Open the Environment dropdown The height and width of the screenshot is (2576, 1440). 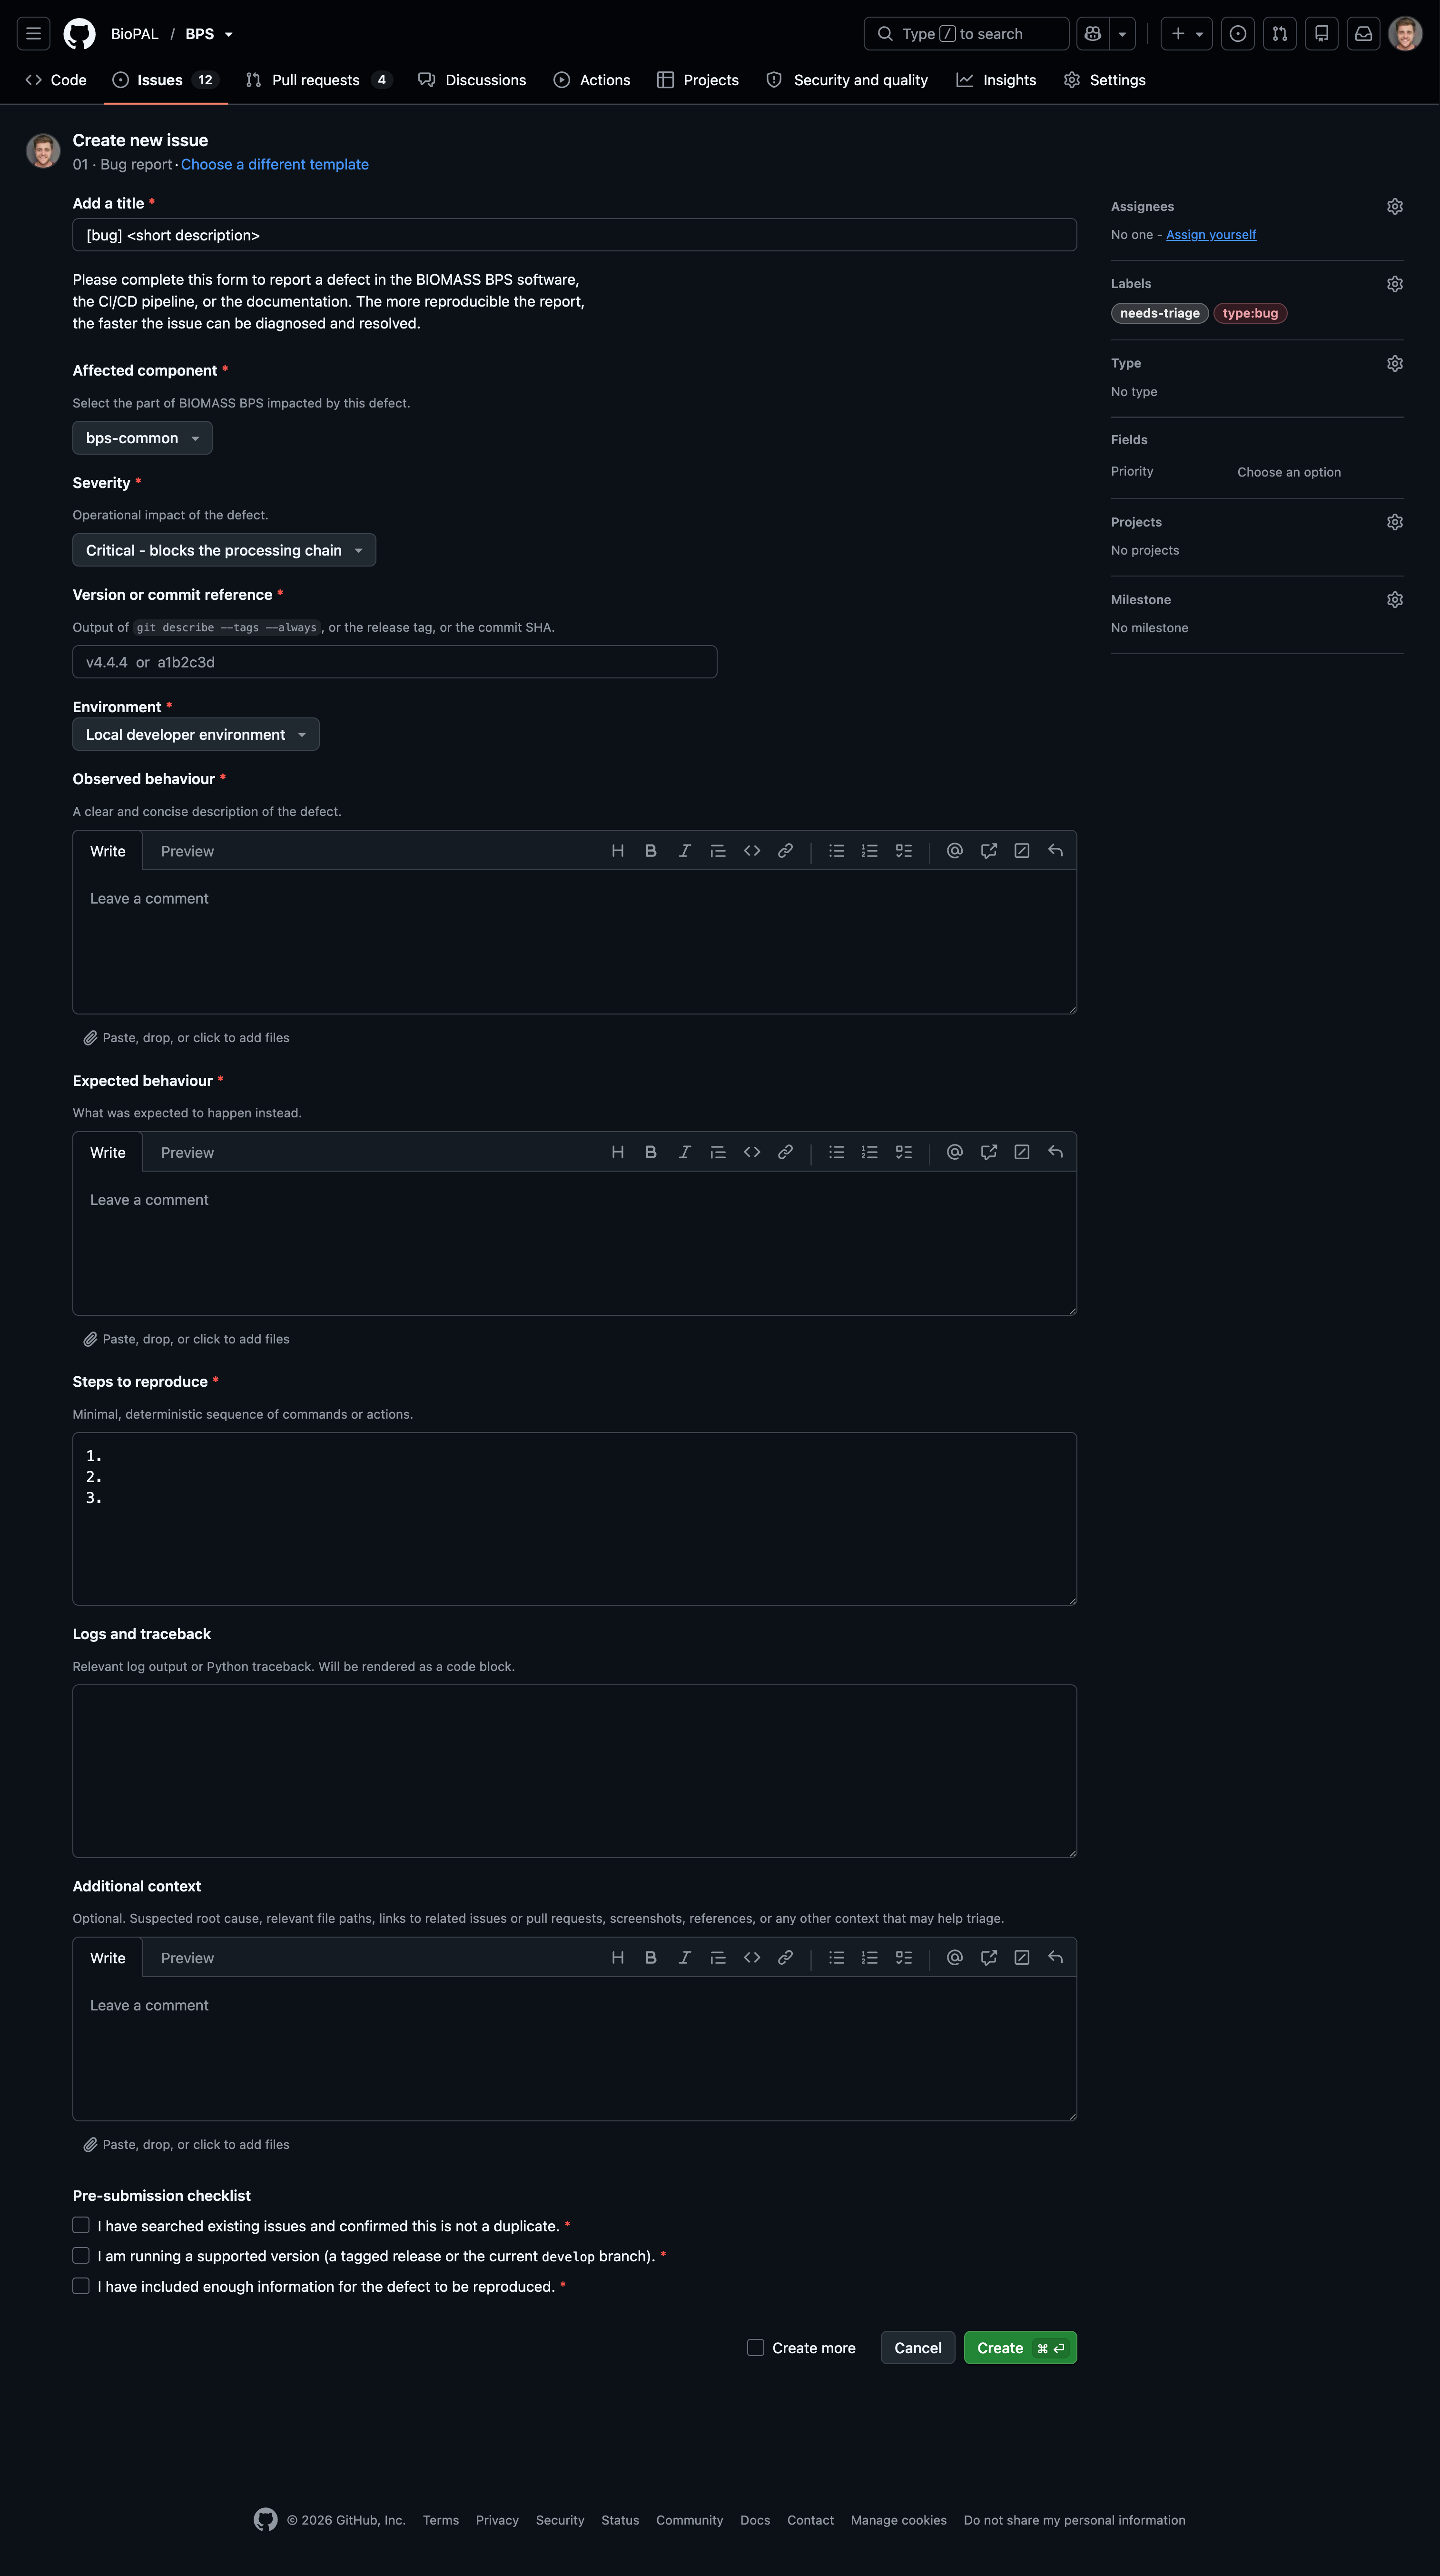point(196,735)
